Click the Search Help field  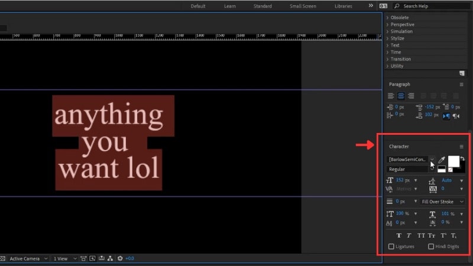point(432,6)
